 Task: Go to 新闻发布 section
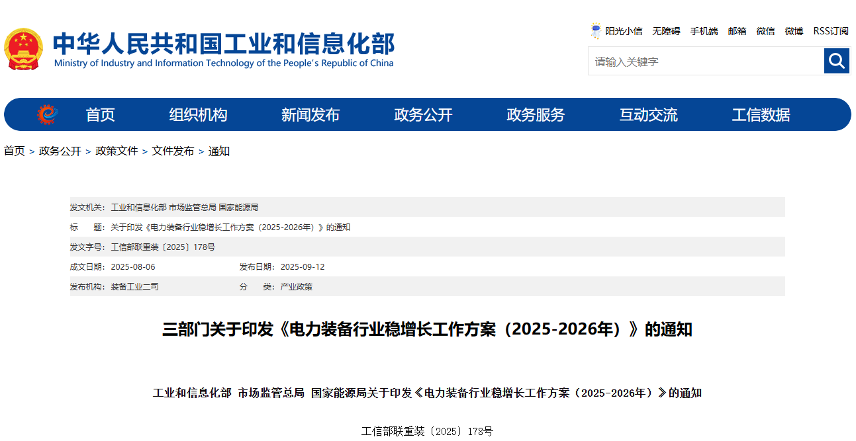tap(310, 115)
